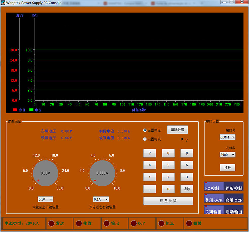Minimize the Wanptek console window
The height and width of the screenshot is (232, 249).
pos(224,2)
